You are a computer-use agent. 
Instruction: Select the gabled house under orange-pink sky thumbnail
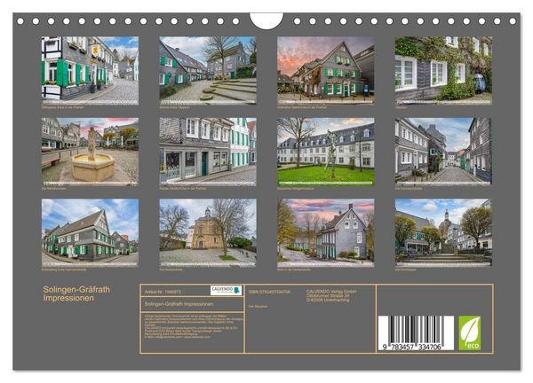326,71
